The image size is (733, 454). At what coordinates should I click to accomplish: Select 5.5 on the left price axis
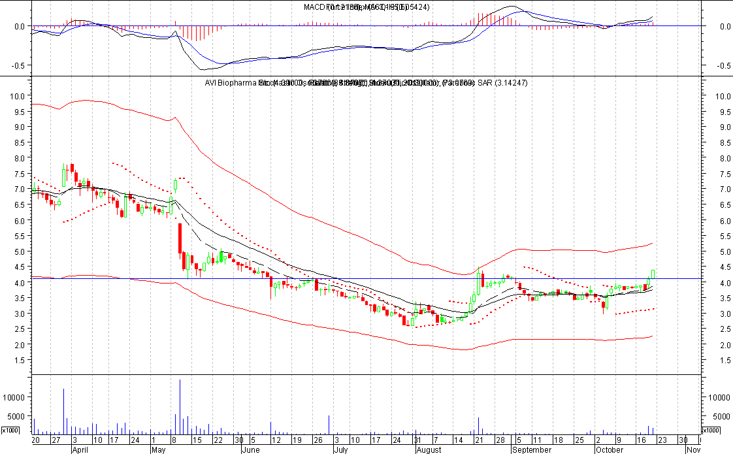(x=19, y=236)
